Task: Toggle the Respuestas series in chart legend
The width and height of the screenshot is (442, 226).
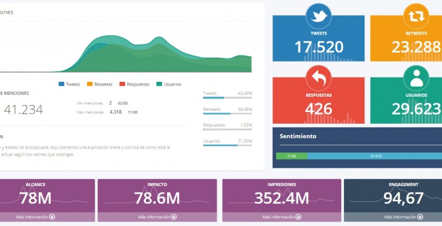Action: (x=134, y=84)
